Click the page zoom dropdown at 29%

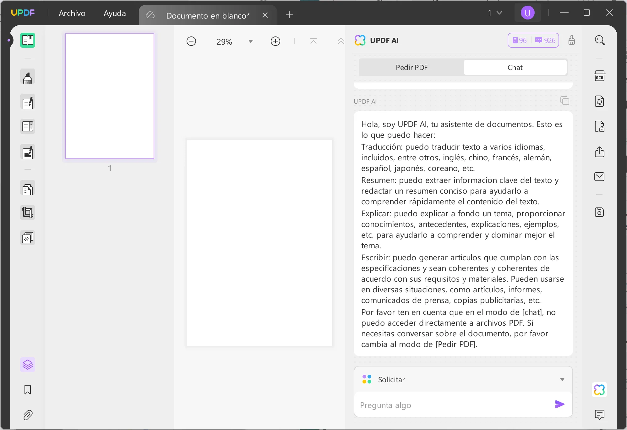[x=233, y=41]
